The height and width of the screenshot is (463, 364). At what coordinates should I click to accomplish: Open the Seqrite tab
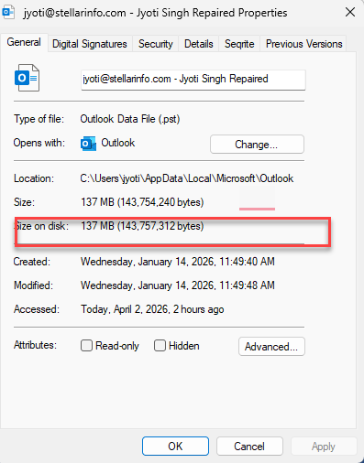tap(239, 44)
